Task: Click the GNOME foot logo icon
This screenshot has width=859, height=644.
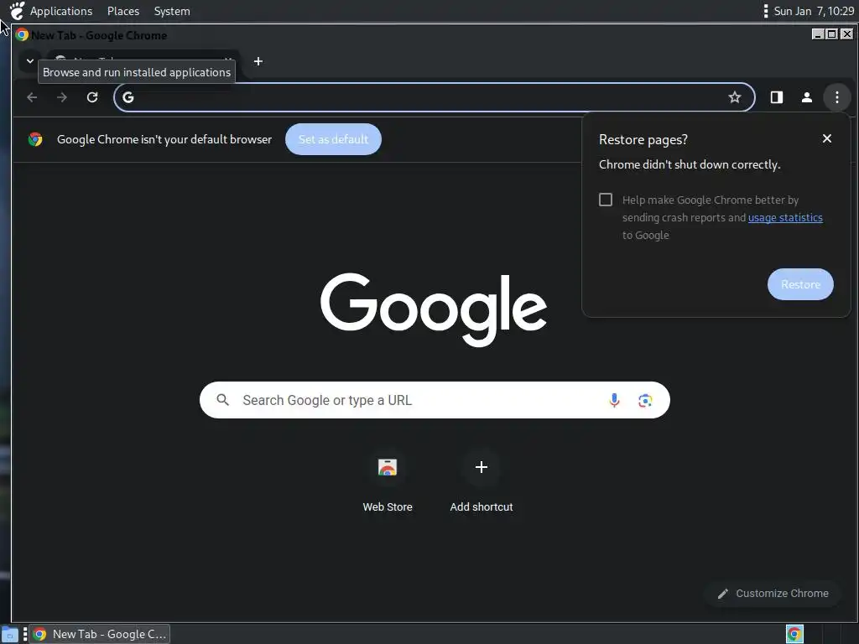Action: coord(17,10)
